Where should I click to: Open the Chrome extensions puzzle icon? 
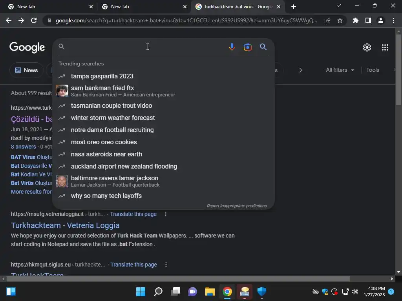point(355,20)
